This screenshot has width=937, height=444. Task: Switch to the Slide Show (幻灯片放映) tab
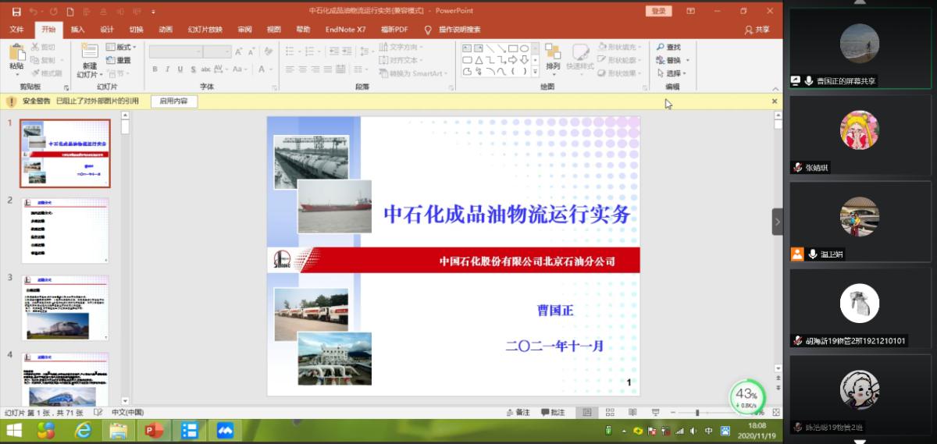205,30
